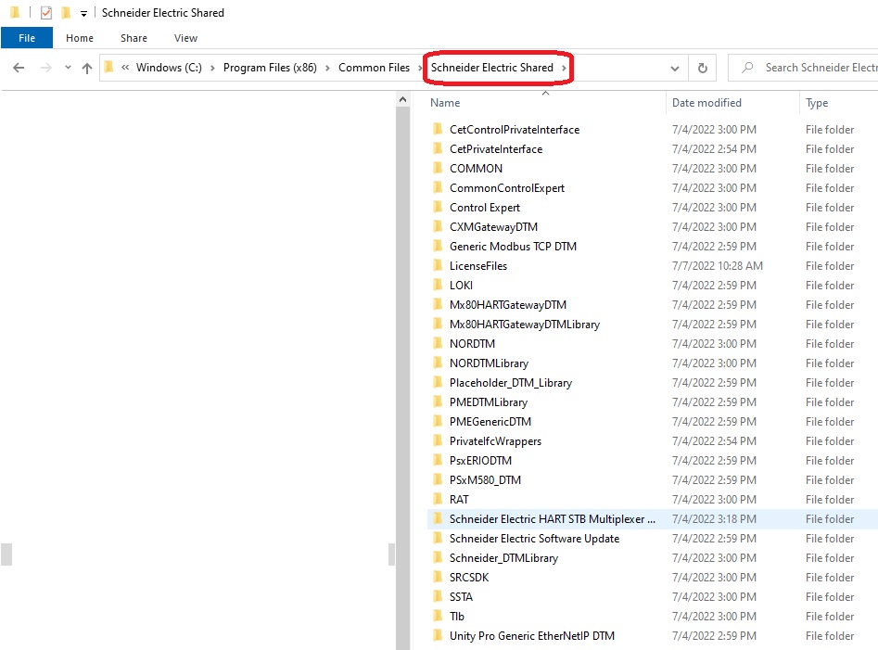
Task: Select the PsxERIODTM folder icon
Action: tap(438, 461)
